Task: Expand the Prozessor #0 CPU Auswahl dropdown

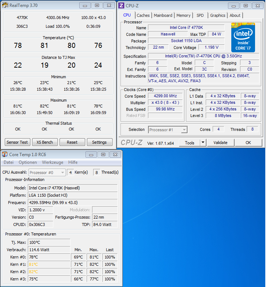Action: pyautogui.click(x=62, y=173)
